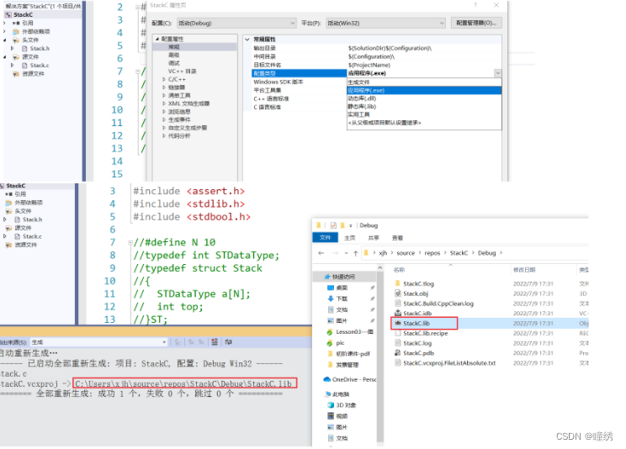Select StackC.lib file in Debug folder

416,323
